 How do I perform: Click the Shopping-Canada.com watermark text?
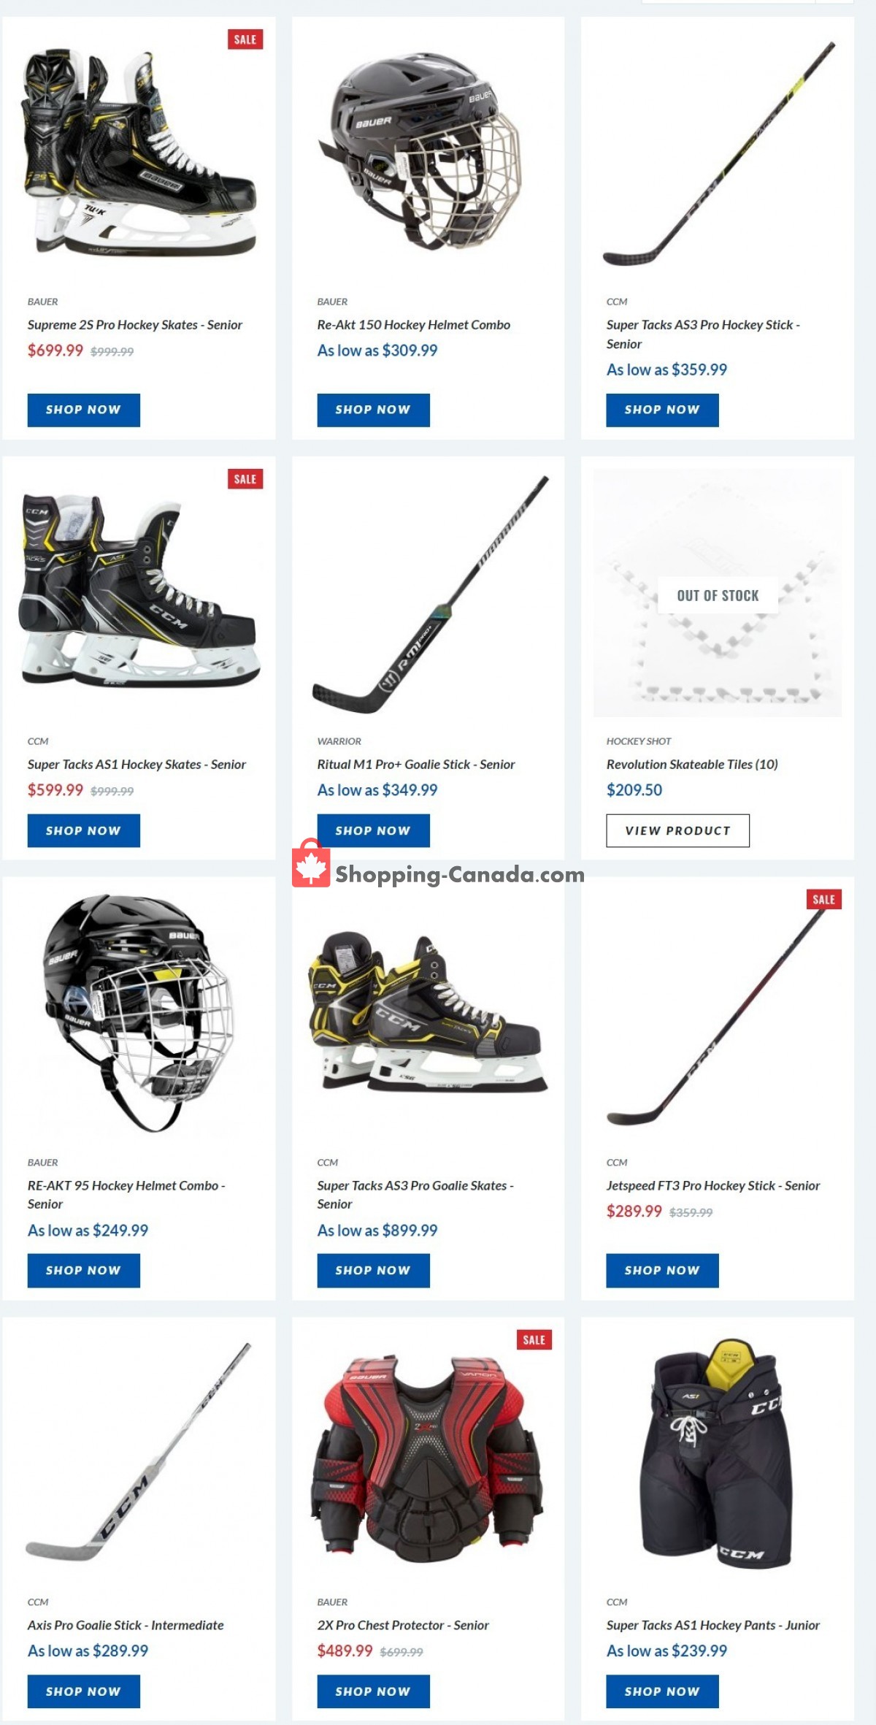(460, 874)
